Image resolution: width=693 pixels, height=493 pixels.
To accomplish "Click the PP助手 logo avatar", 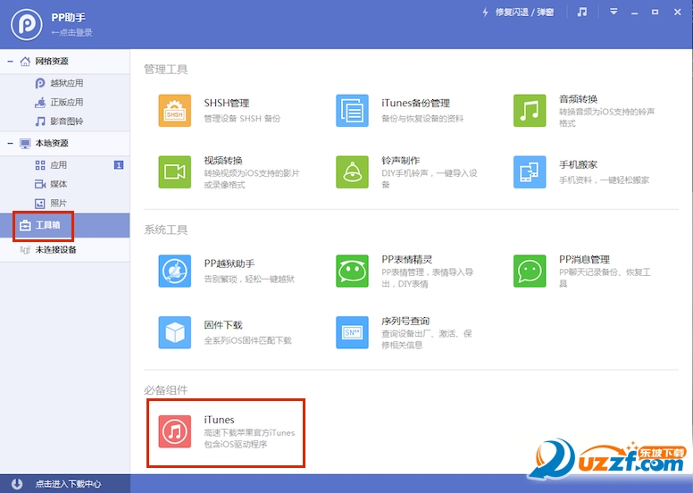I will (27, 24).
